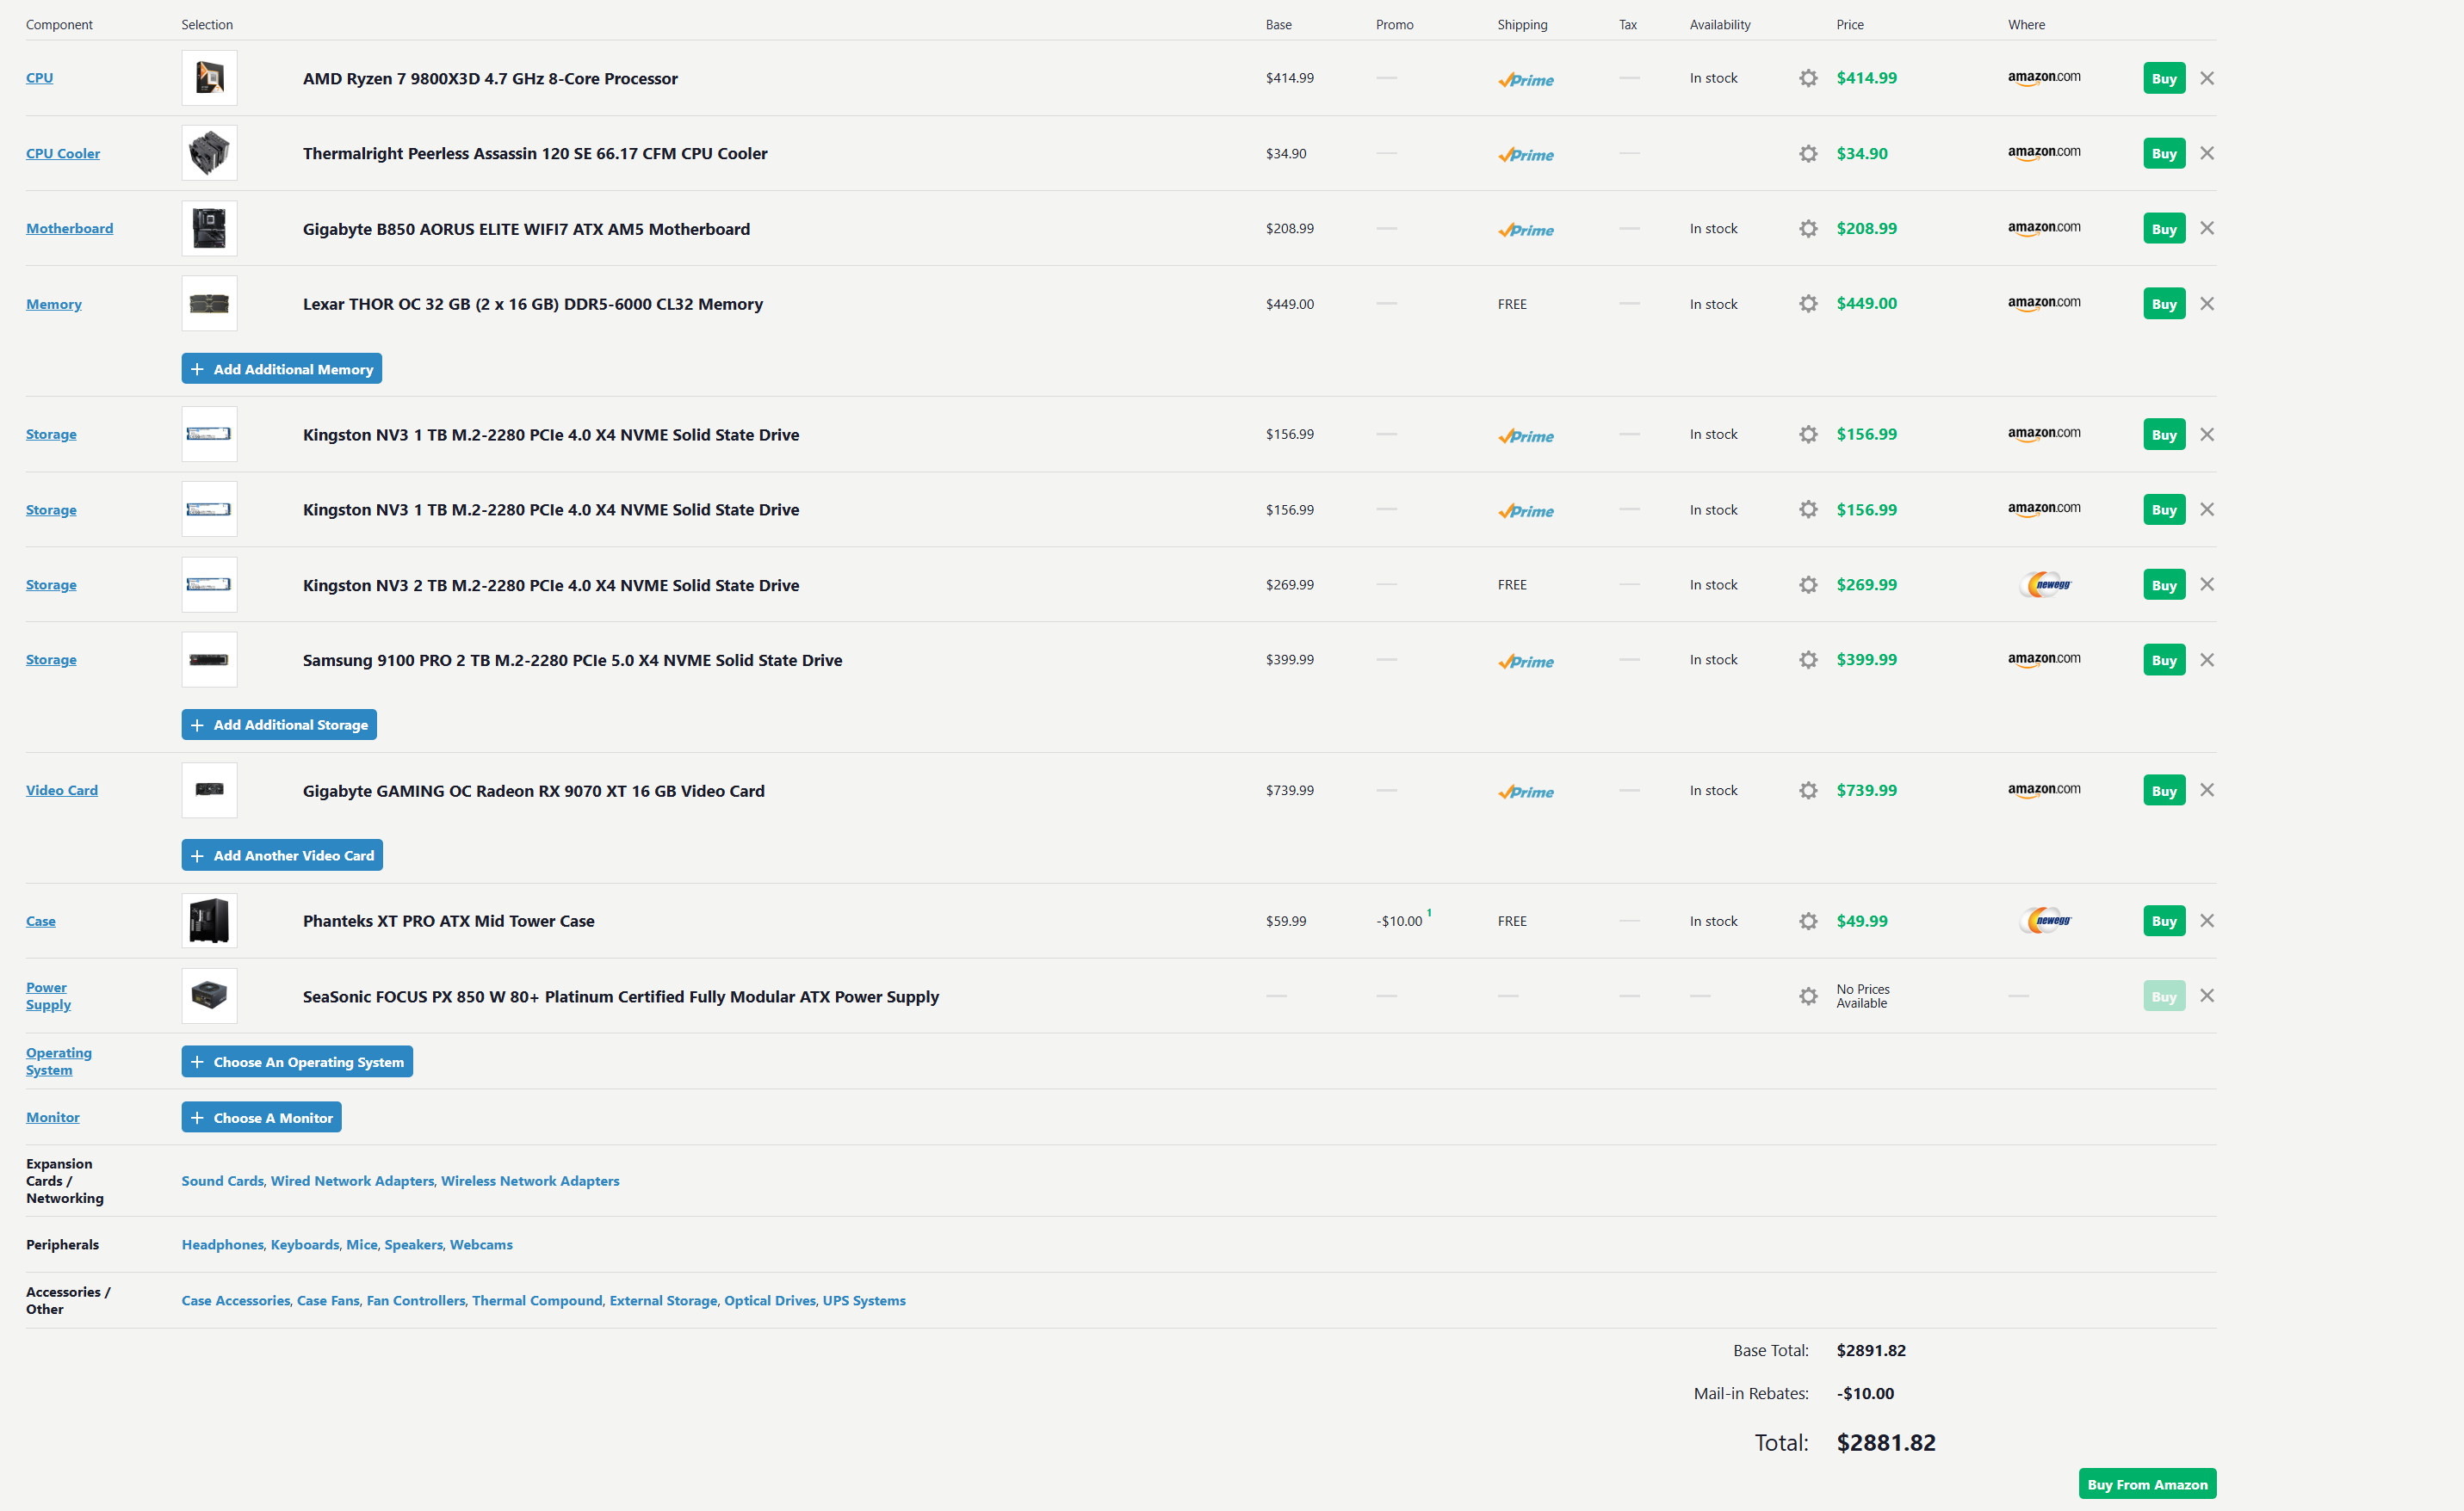Buy the Thermalright Peerless Assassin cooler
Viewport: 2464px width, 1511px height.
pyautogui.click(x=2164, y=153)
